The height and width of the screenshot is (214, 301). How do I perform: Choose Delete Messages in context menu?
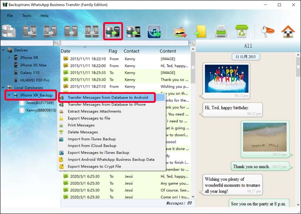[112, 132]
